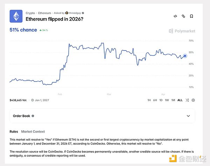Click the current price dot on chart
The width and height of the screenshot is (210, 166).
[x=185, y=55]
